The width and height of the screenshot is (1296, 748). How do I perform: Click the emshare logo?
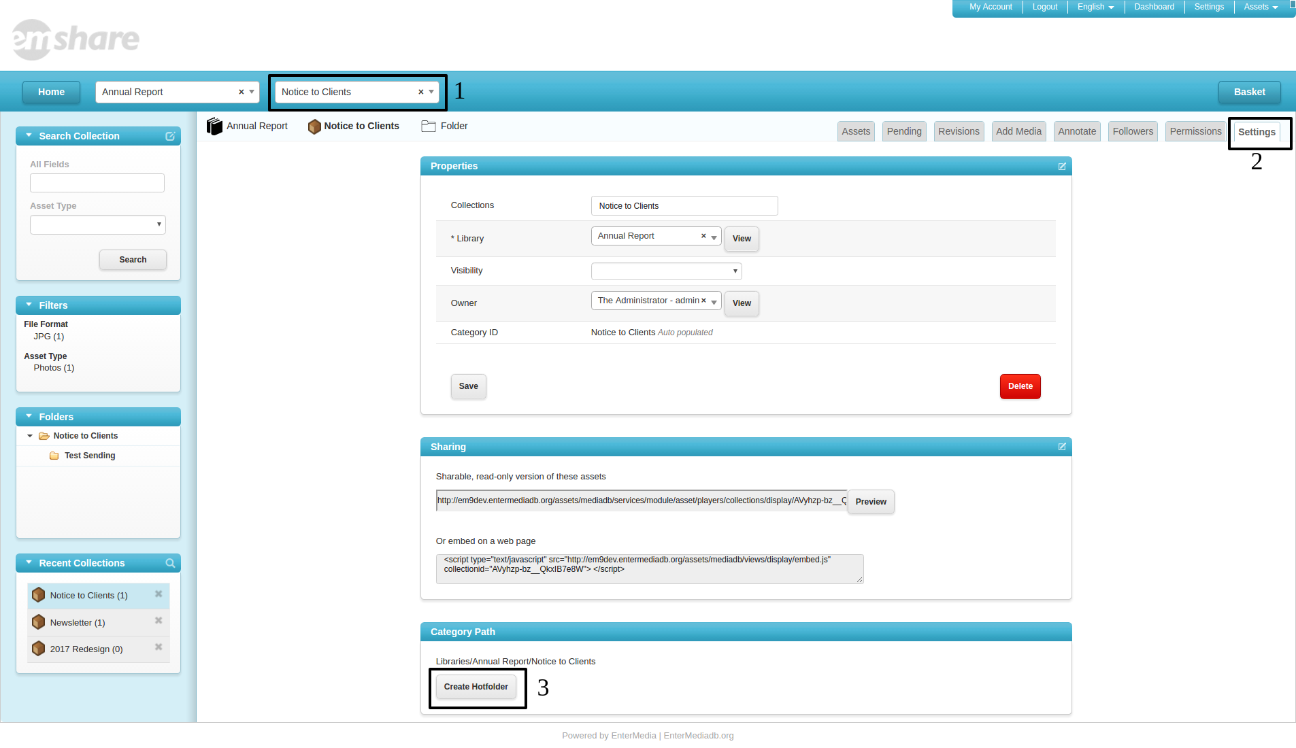(x=76, y=39)
